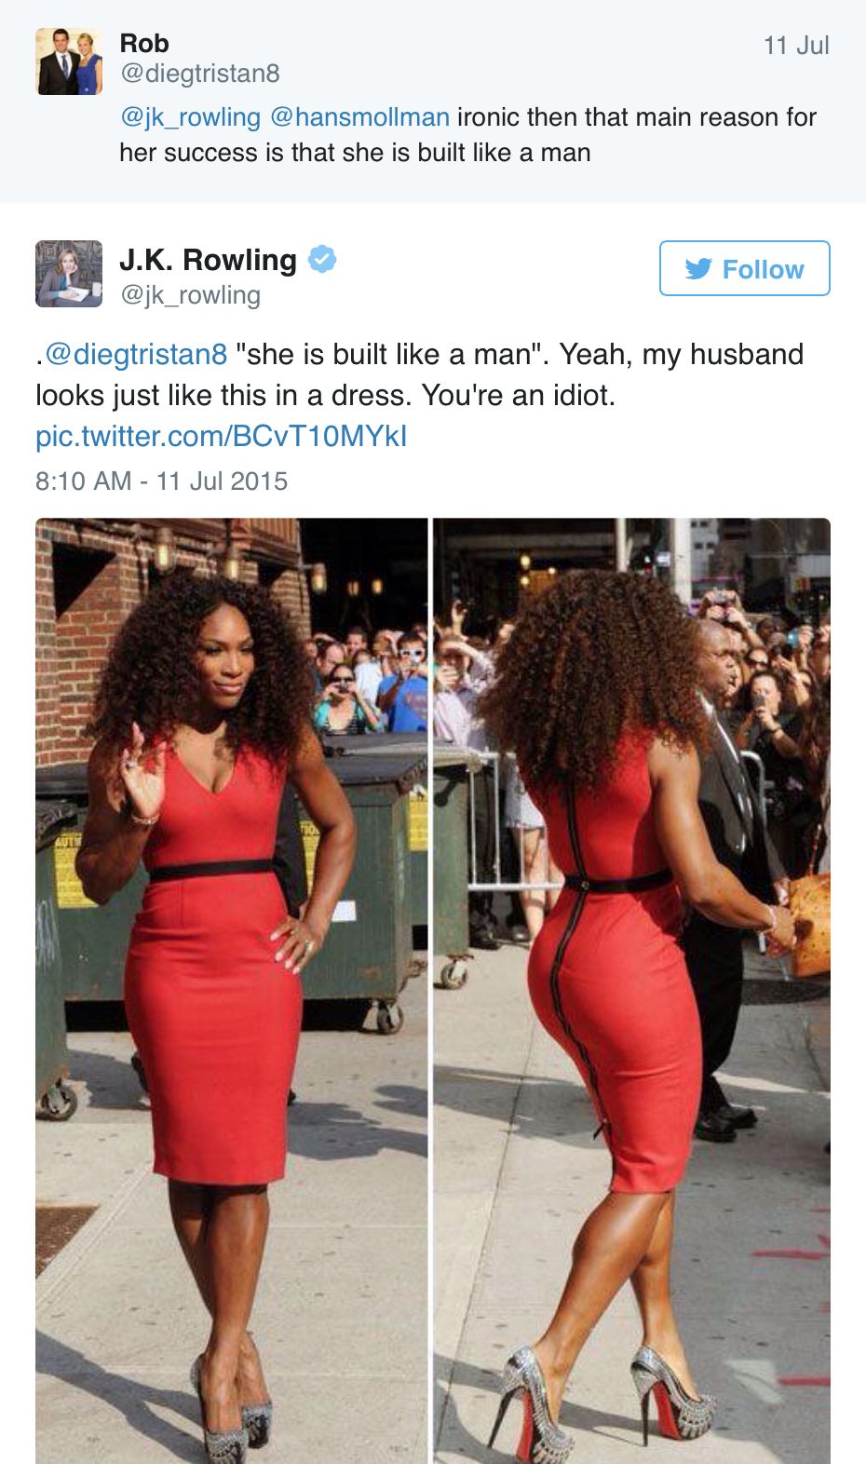Click Rob's profile avatar picture

click(x=69, y=61)
